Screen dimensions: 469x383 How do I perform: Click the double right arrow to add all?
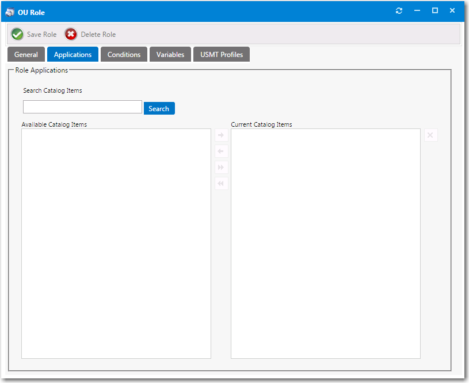point(221,168)
